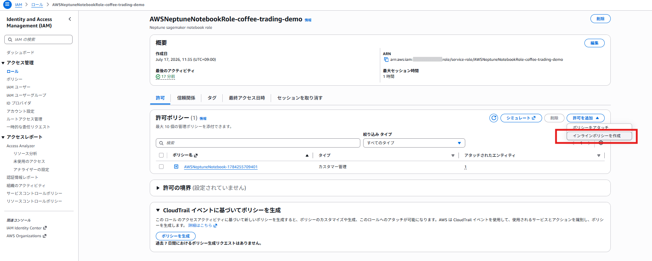Viewport: 652px width, 261px height.
Task: Expand the AWSNeptuneNotebook policy row plus icon
Action: pos(176,166)
